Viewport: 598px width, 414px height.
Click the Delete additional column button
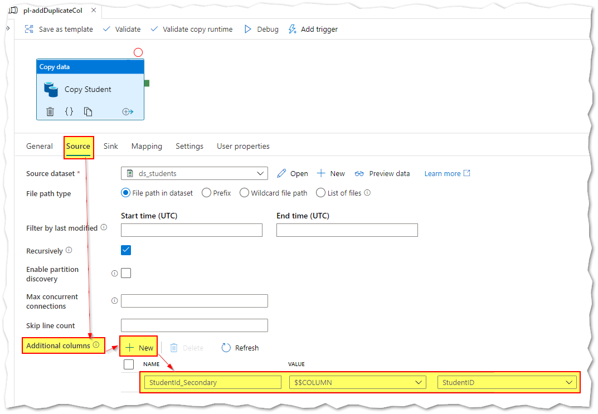(x=187, y=348)
